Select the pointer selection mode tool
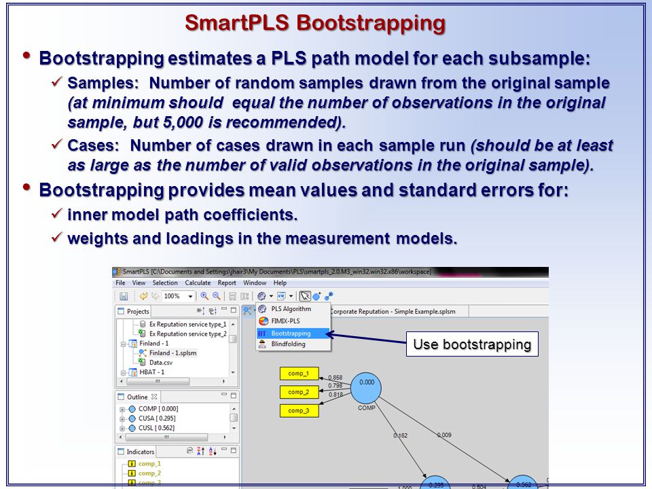The height and width of the screenshot is (489, 652). [305, 296]
